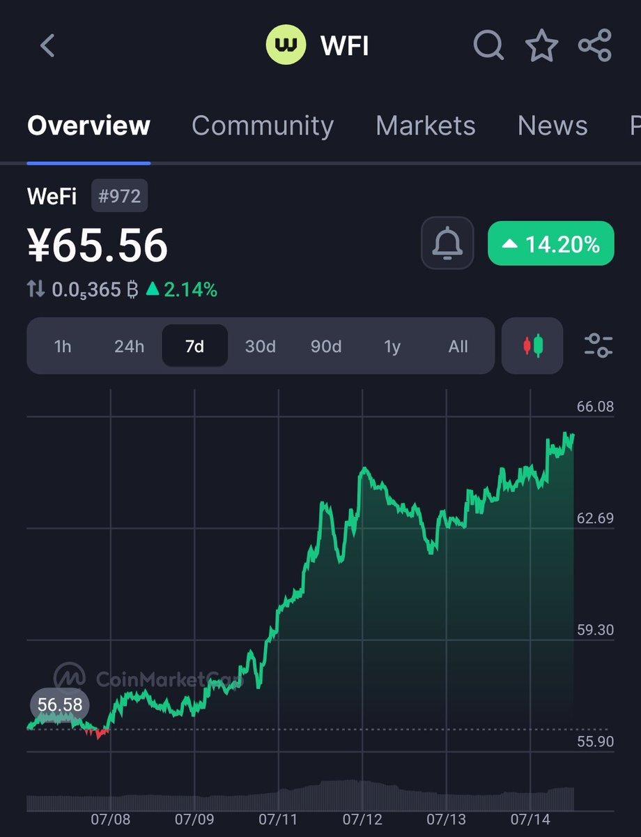
Task: Switch to the Community tab
Action: 263,126
